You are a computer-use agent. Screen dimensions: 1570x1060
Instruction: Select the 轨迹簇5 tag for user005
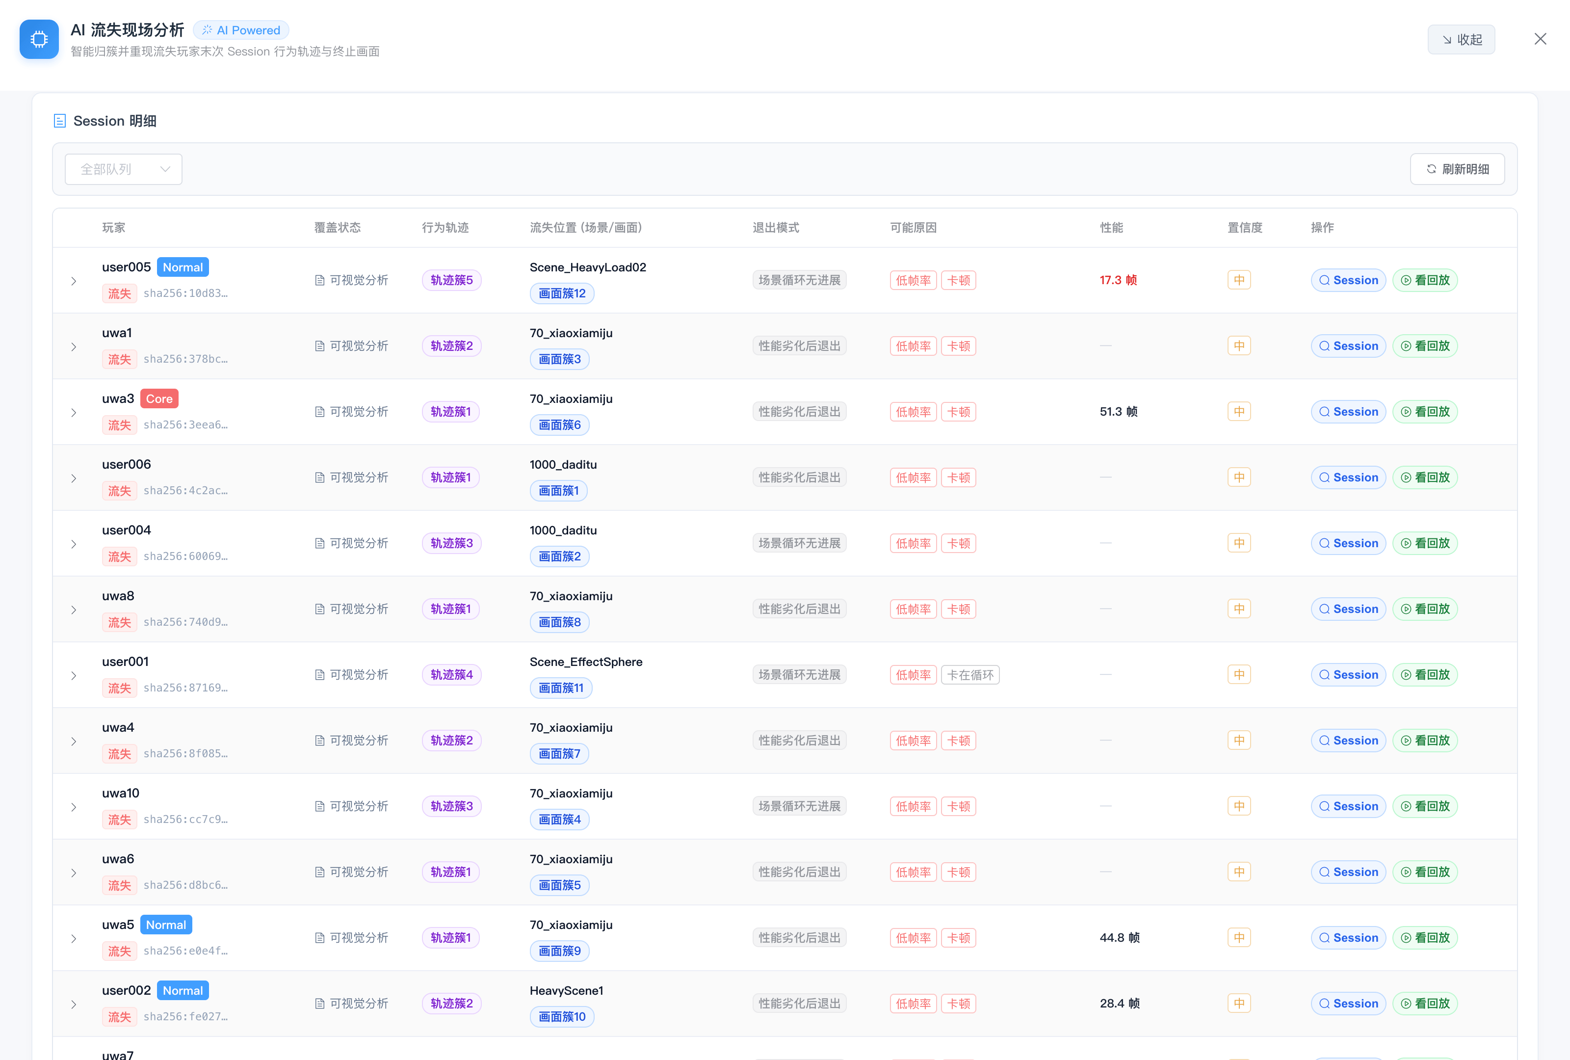[451, 280]
